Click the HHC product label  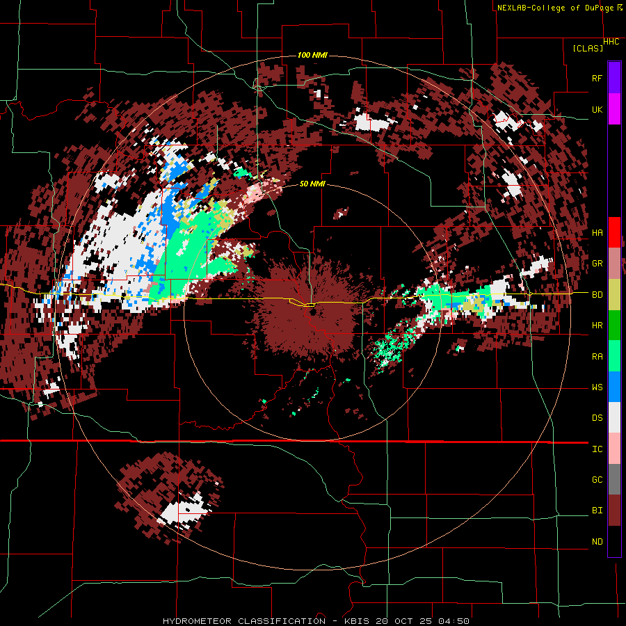pos(611,42)
